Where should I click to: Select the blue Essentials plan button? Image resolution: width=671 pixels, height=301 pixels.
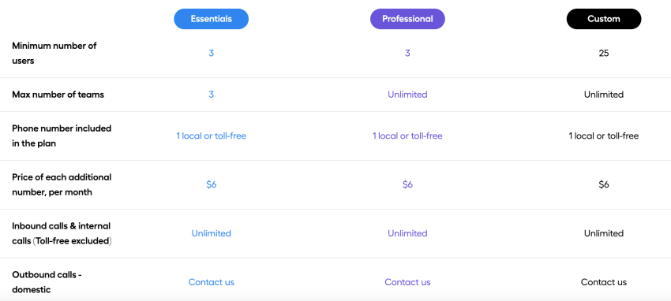pos(211,19)
